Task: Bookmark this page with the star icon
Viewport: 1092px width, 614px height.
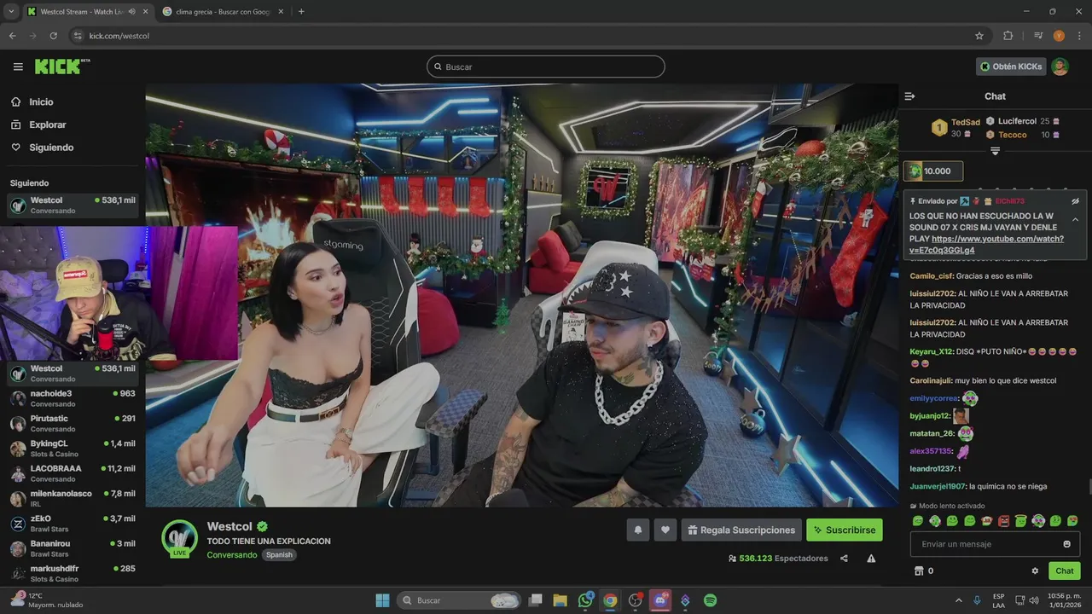Action: (979, 36)
